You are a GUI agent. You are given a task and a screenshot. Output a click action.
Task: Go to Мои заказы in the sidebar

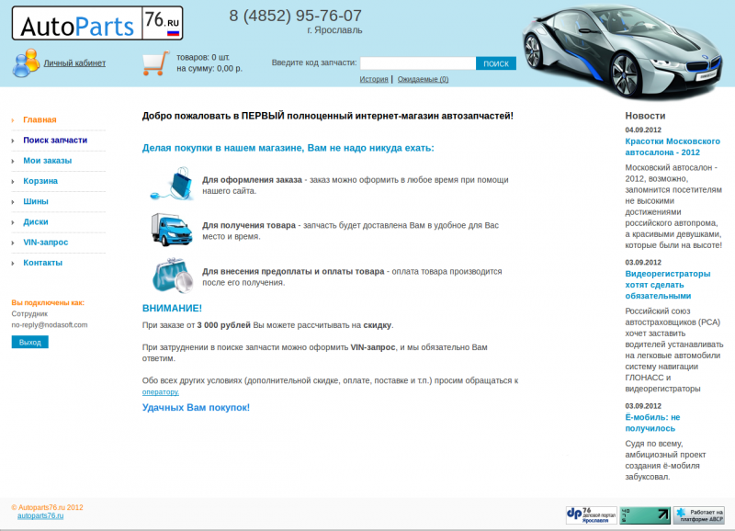pos(47,161)
